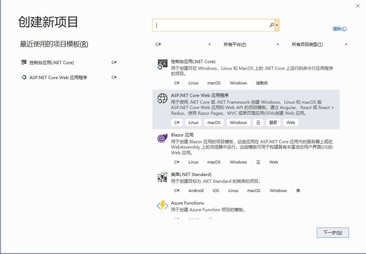Select 控制台应用(.NET Core) template title in list
This screenshot has width=366, height=254.
(193, 62)
